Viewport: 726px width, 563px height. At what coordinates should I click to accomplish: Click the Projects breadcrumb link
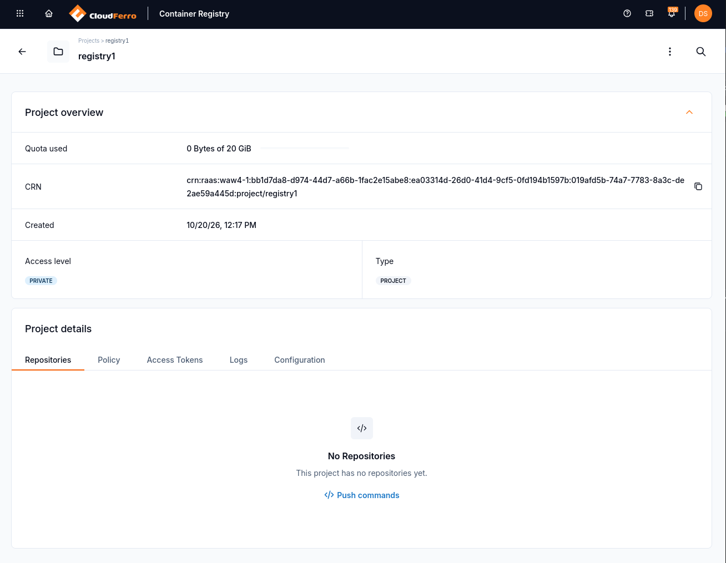pos(89,40)
